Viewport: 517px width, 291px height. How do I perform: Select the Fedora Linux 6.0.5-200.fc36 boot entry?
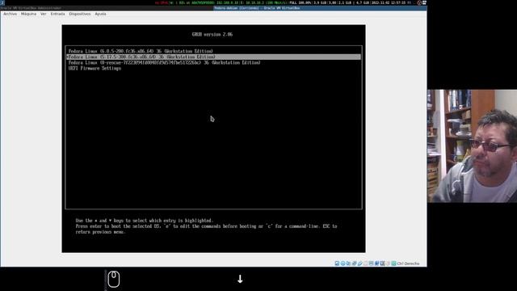point(213,51)
